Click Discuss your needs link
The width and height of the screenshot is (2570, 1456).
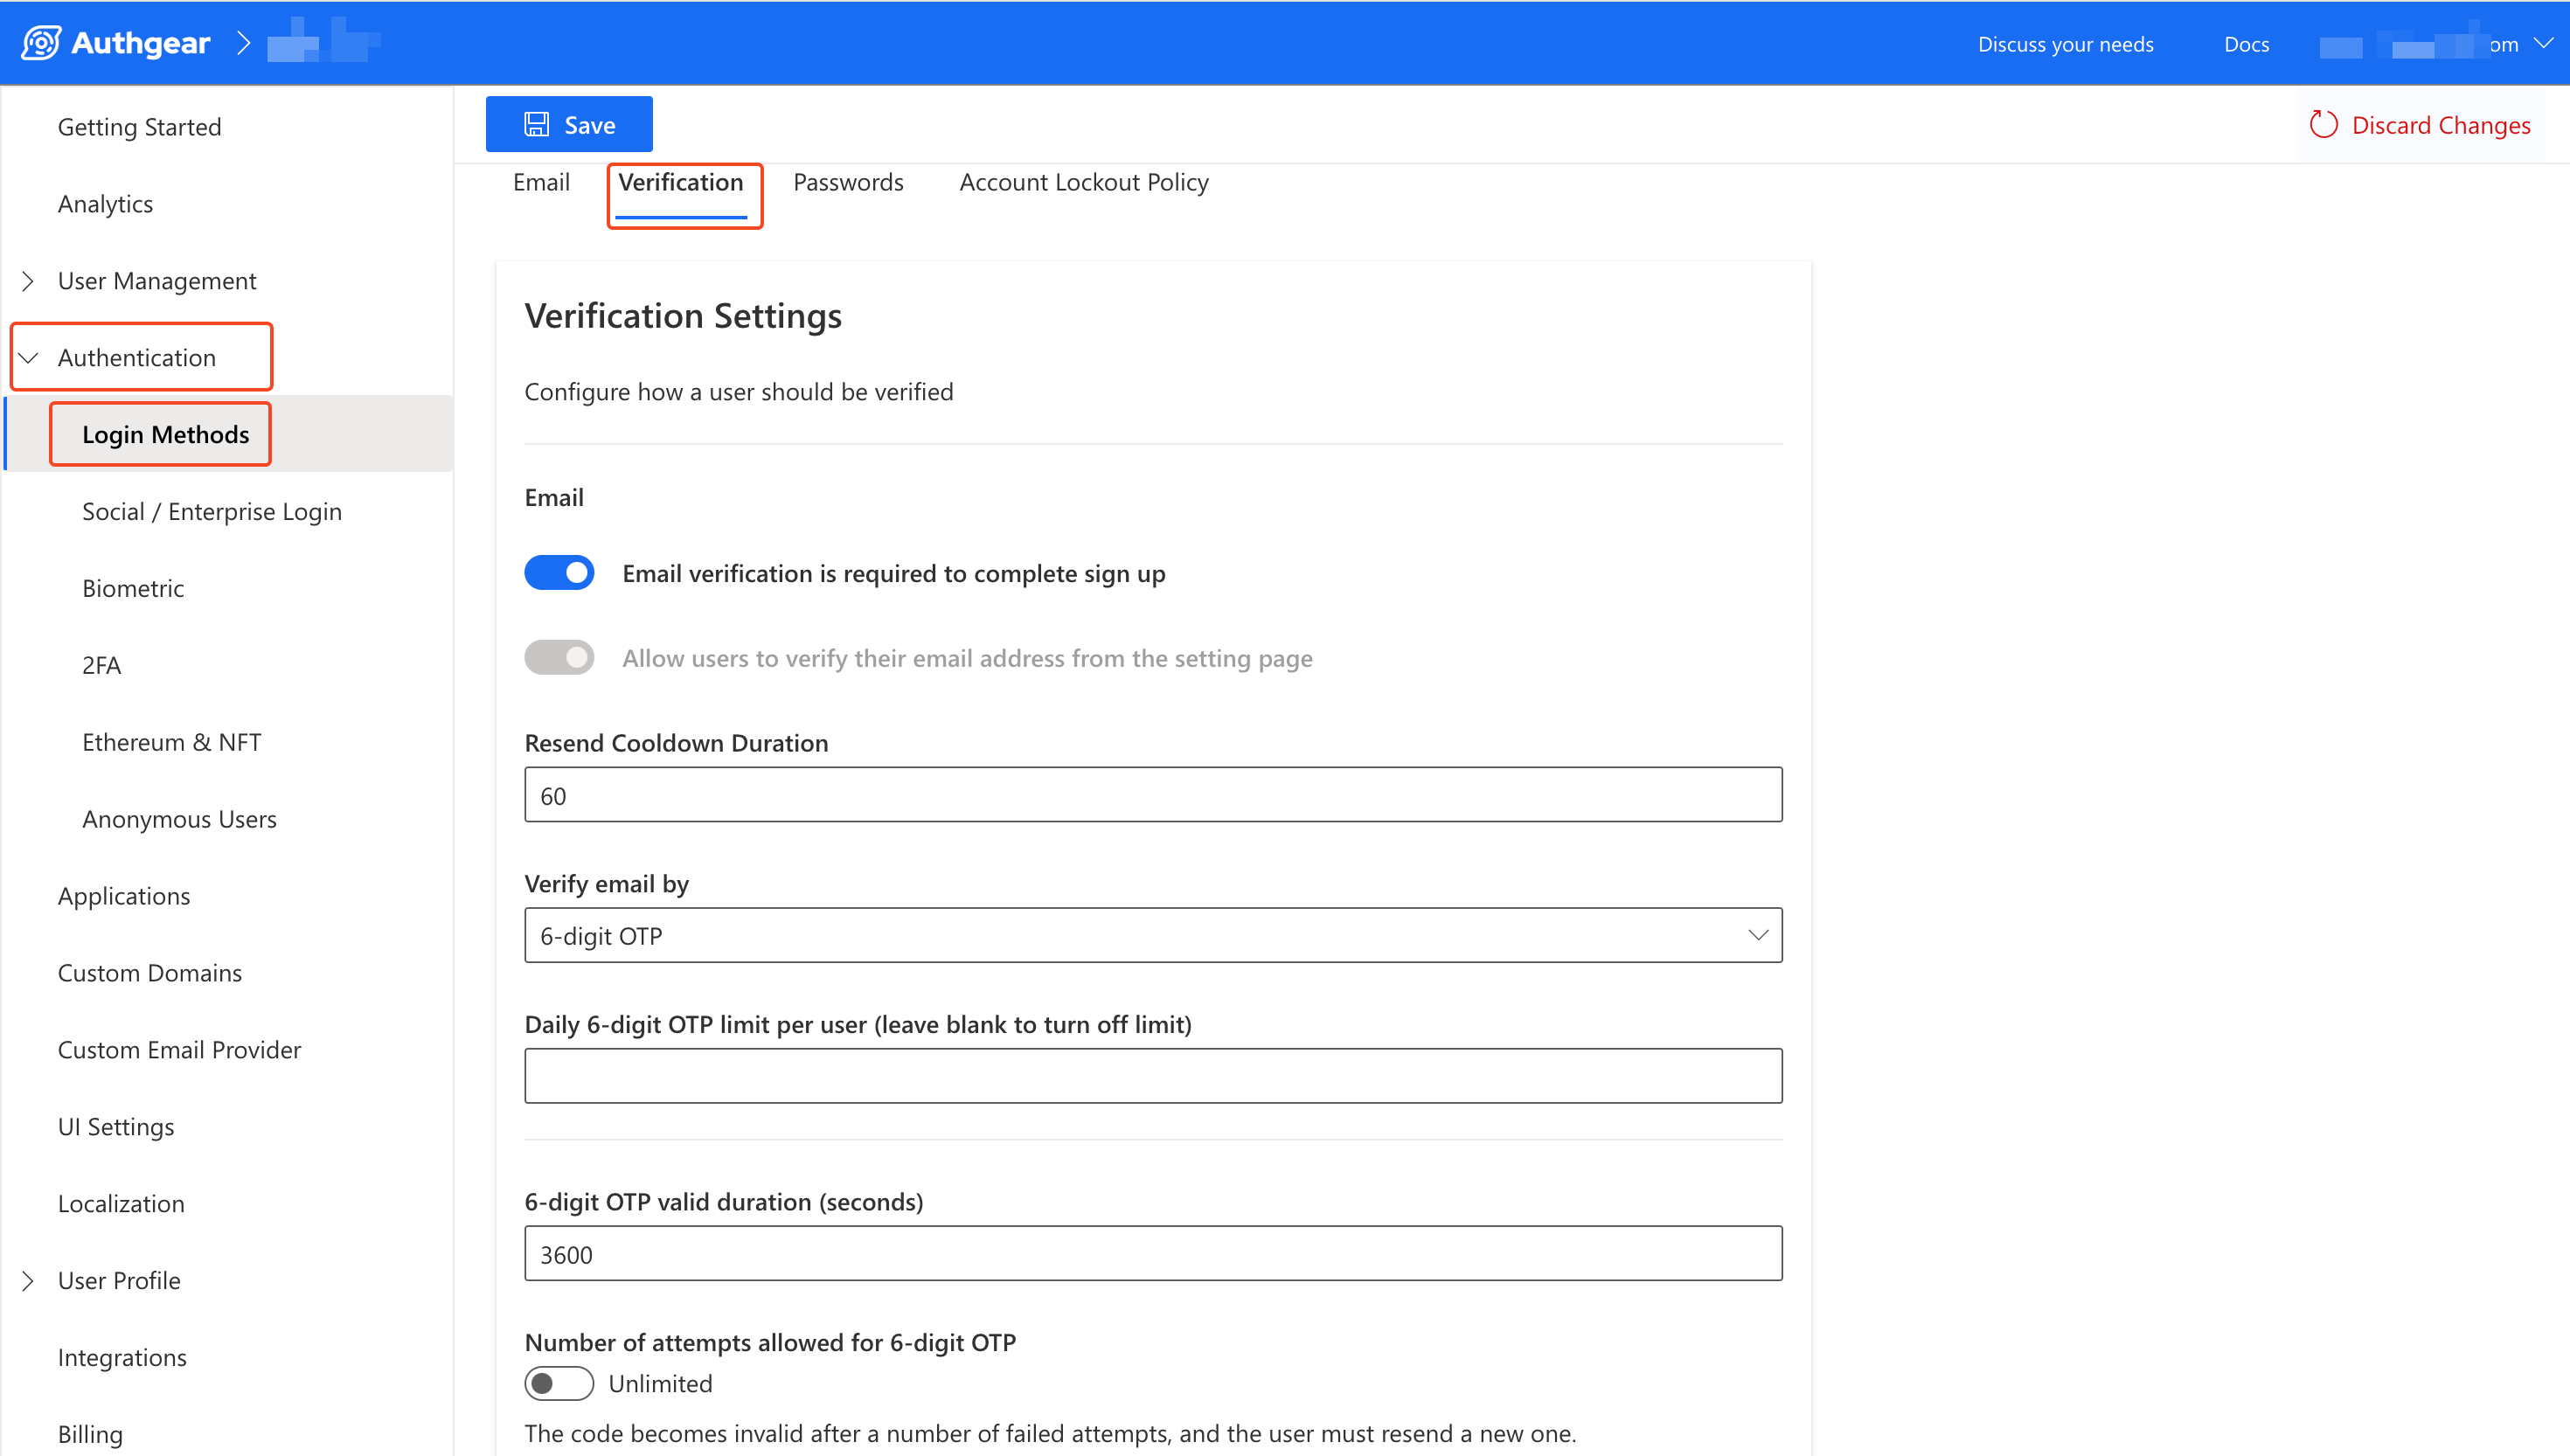tap(2064, 44)
